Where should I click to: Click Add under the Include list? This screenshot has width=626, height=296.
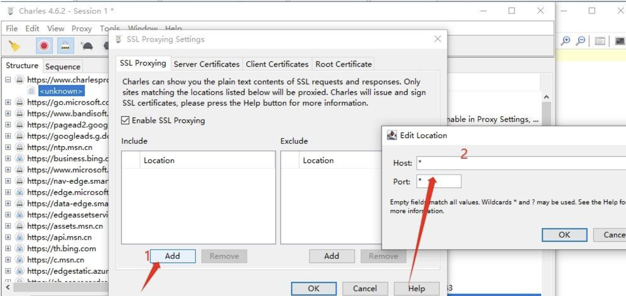(172, 256)
